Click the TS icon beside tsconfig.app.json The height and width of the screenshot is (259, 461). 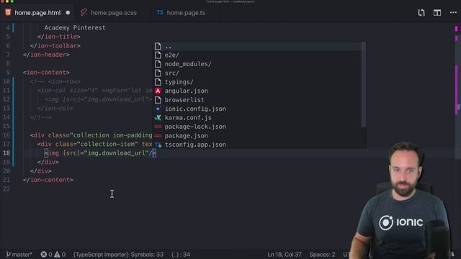coord(158,145)
